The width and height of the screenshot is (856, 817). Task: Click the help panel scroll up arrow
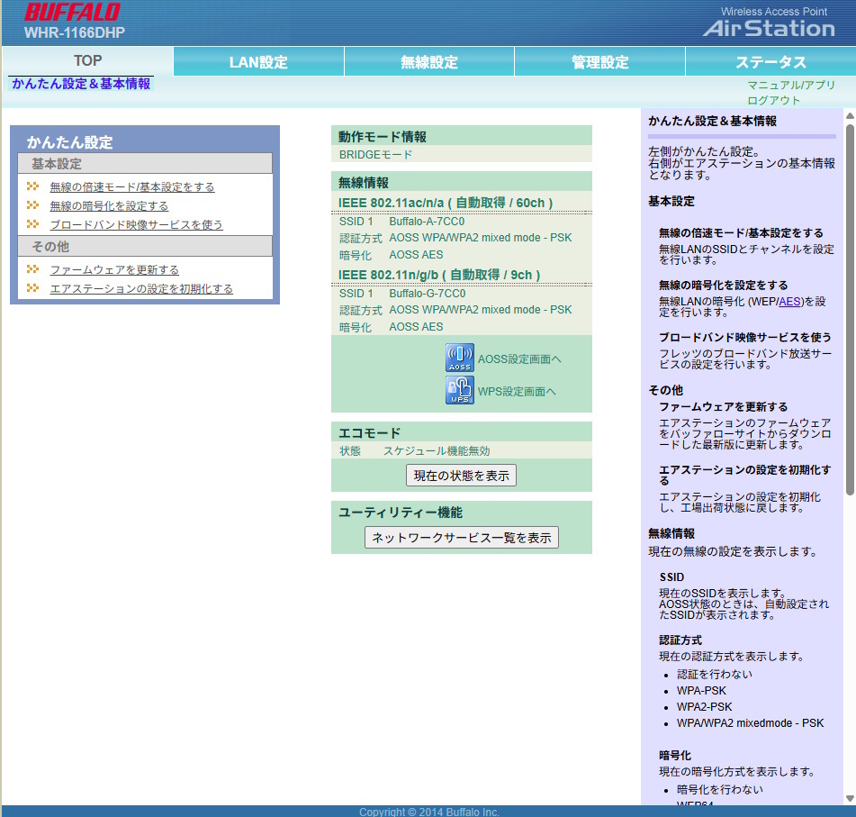pyautogui.click(x=850, y=116)
